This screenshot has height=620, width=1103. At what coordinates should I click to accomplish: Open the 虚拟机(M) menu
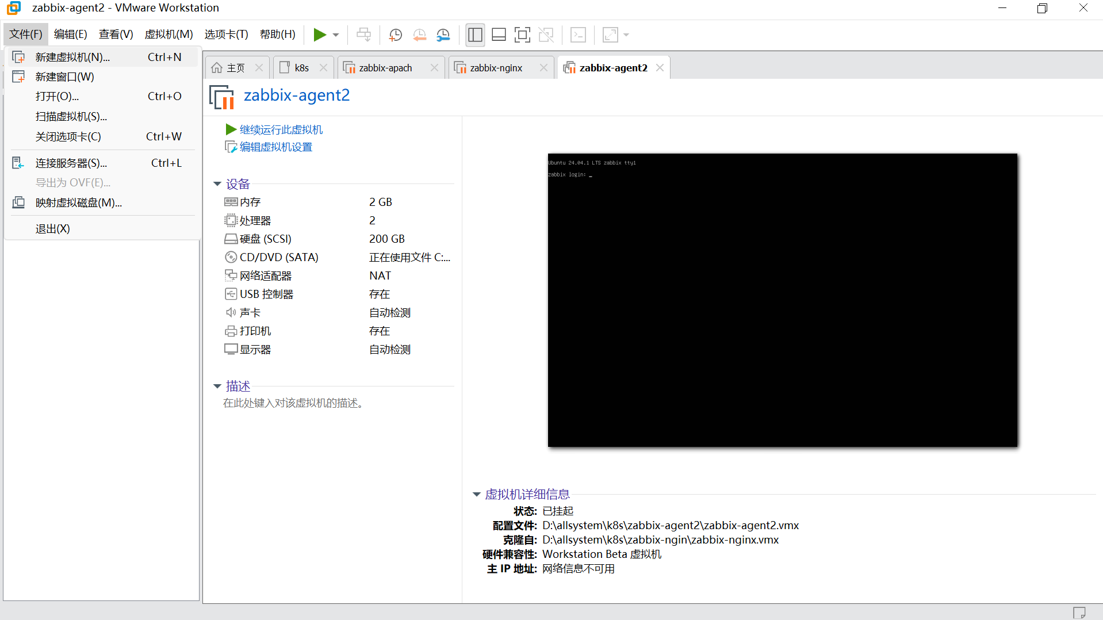(168, 35)
